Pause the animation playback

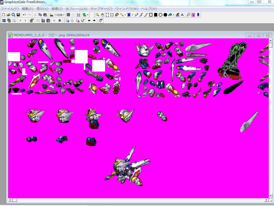tap(60, 21)
